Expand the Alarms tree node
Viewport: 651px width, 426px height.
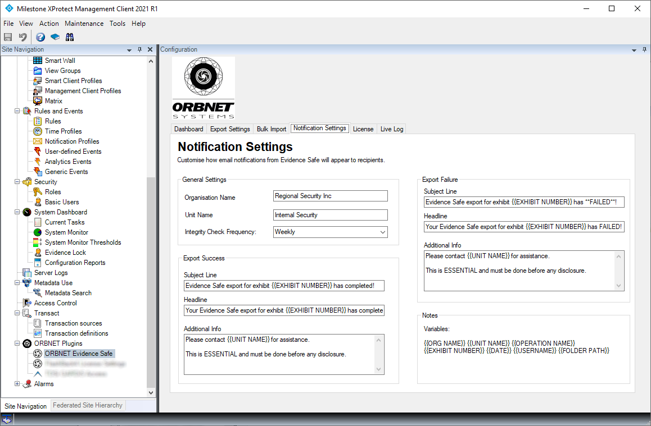(17, 384)
